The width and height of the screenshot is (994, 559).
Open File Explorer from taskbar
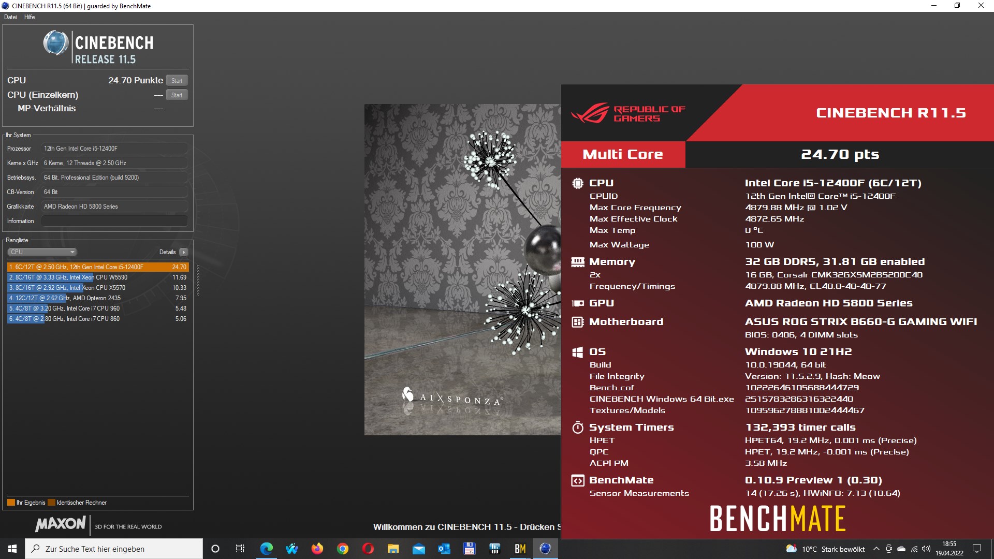393,549
